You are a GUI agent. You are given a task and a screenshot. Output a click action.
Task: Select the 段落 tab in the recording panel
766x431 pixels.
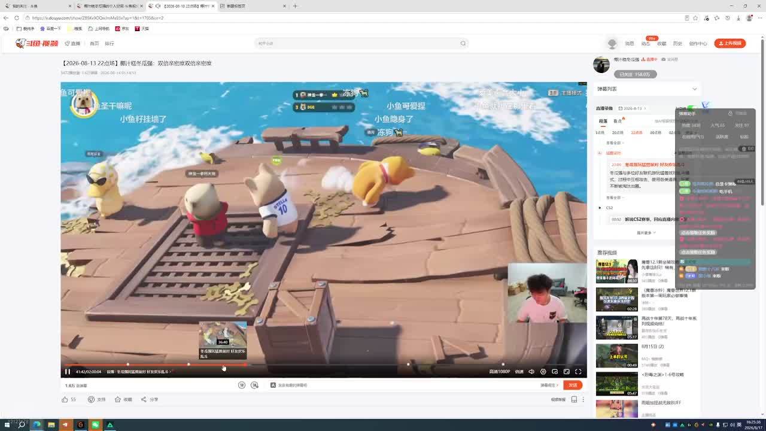coord(603,121)
